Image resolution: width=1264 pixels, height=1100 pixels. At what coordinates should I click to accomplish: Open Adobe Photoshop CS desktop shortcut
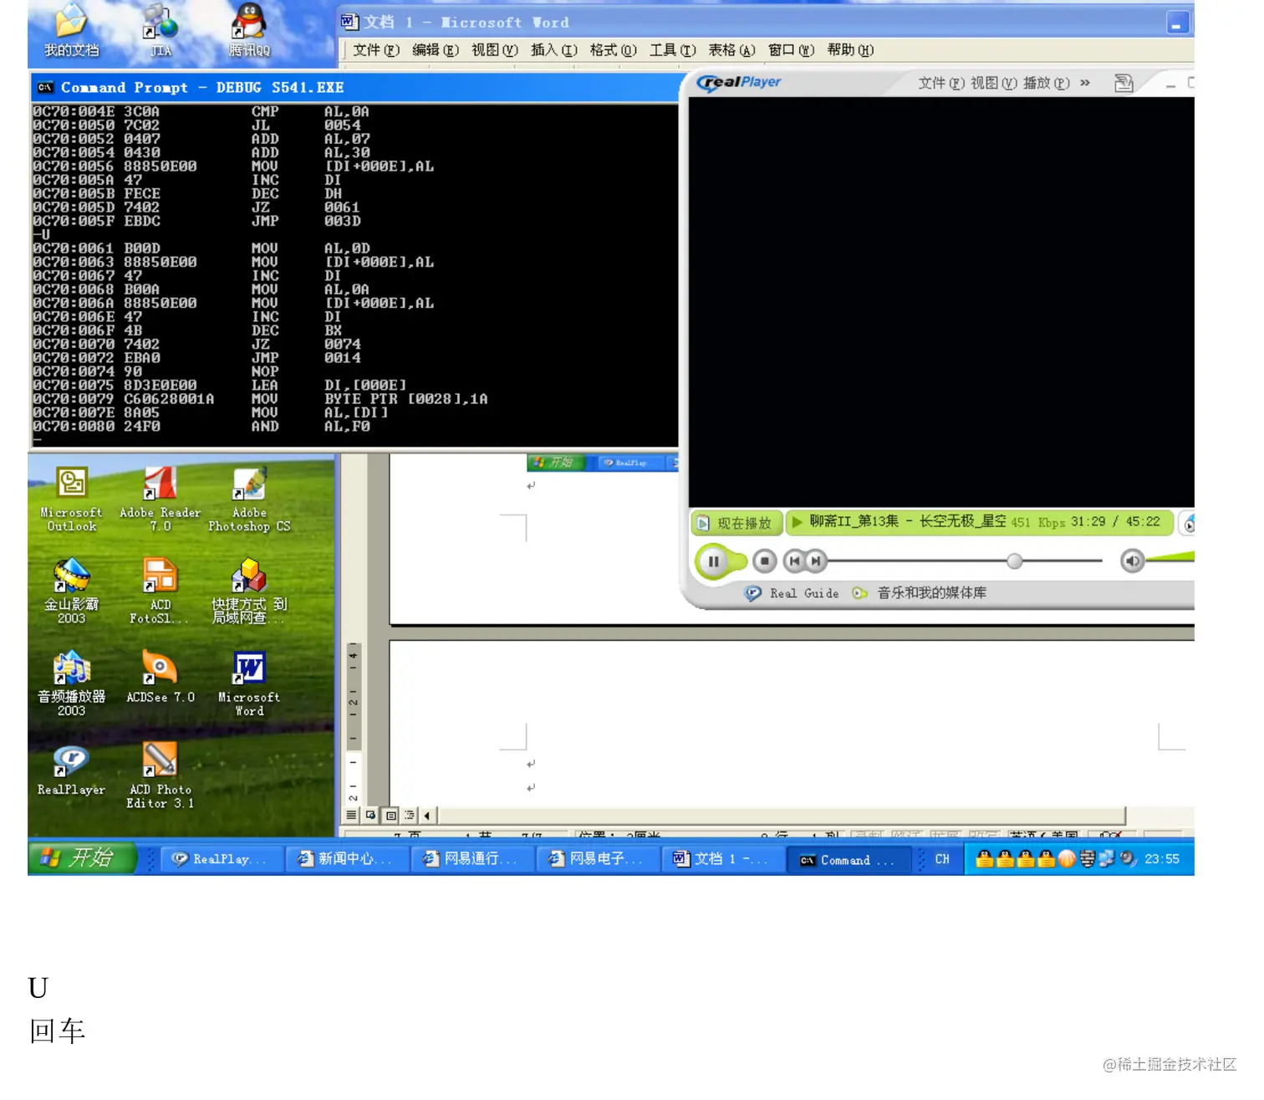(x=249, y=499)
